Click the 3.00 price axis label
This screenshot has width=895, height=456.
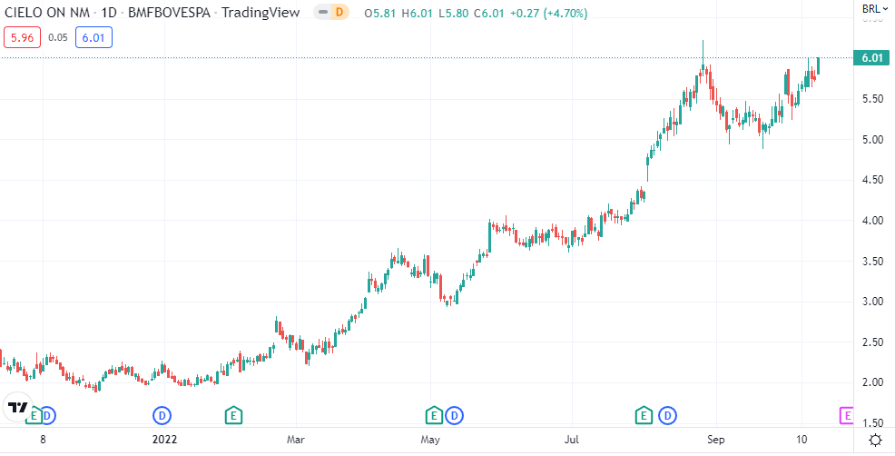pyautogui.click(x=873, y=302)
